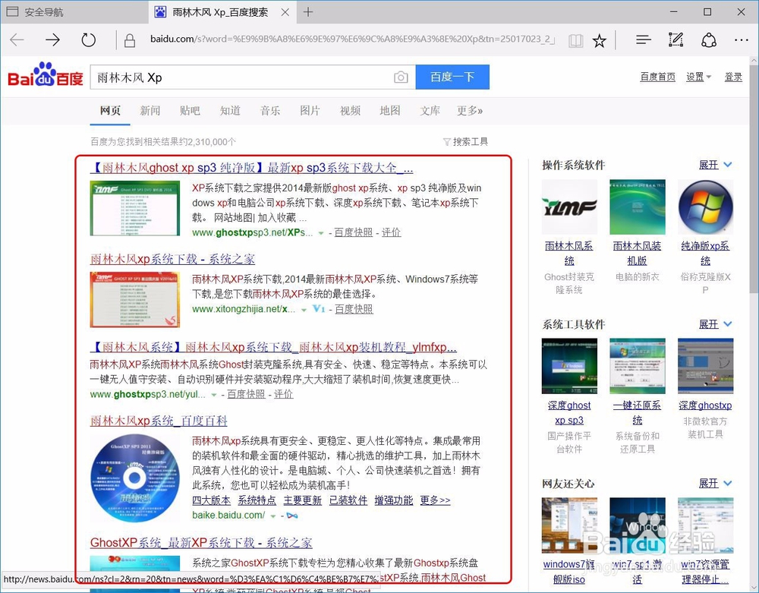Open the browser More actions ellipsis menu
The height and width of the screenshot is (593, 759).
click(x=741, y=40)
